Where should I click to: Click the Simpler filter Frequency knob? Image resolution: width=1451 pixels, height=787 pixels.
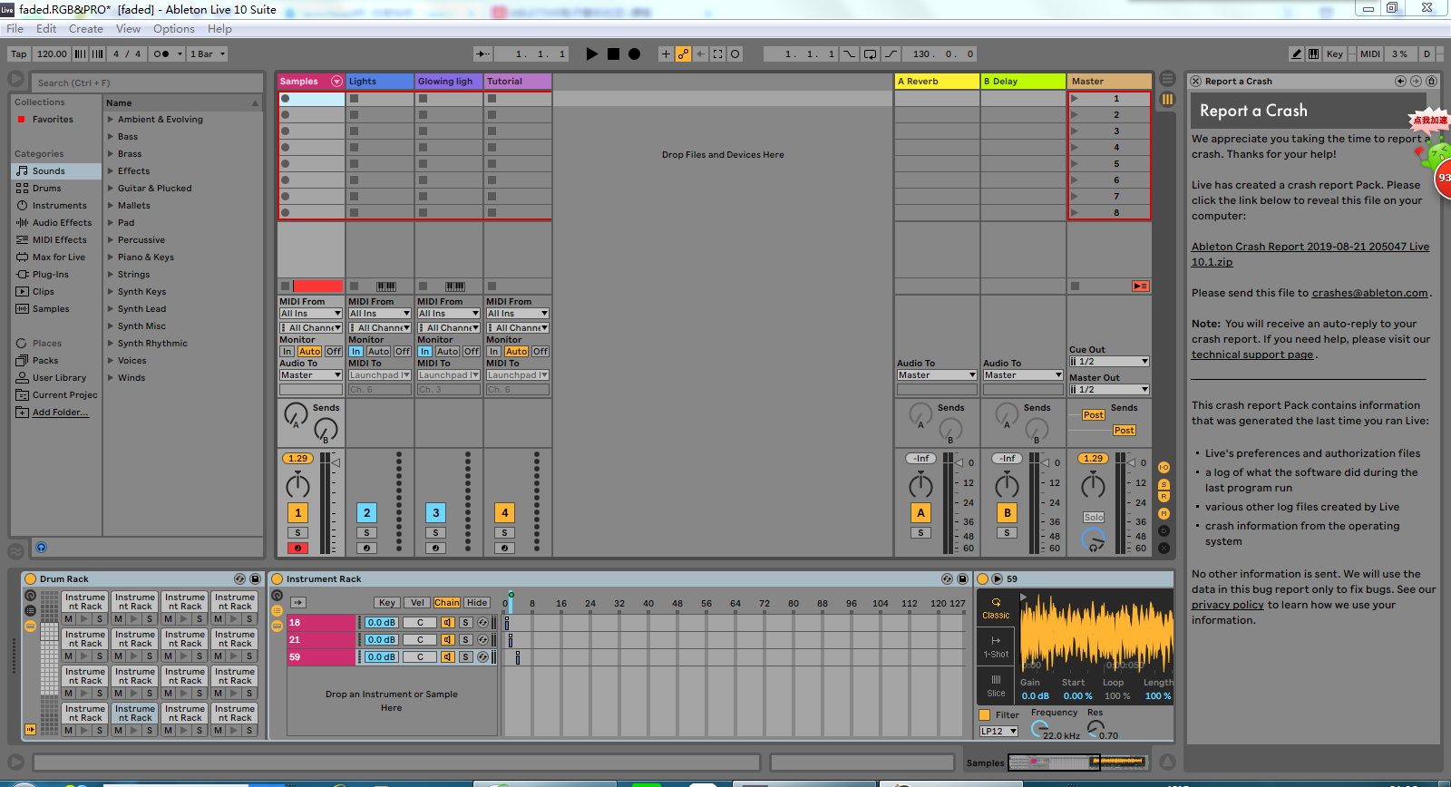[x=1040, y=729]
